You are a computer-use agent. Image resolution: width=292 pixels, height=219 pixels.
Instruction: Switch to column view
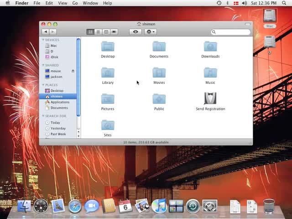(x=106, y=32)
